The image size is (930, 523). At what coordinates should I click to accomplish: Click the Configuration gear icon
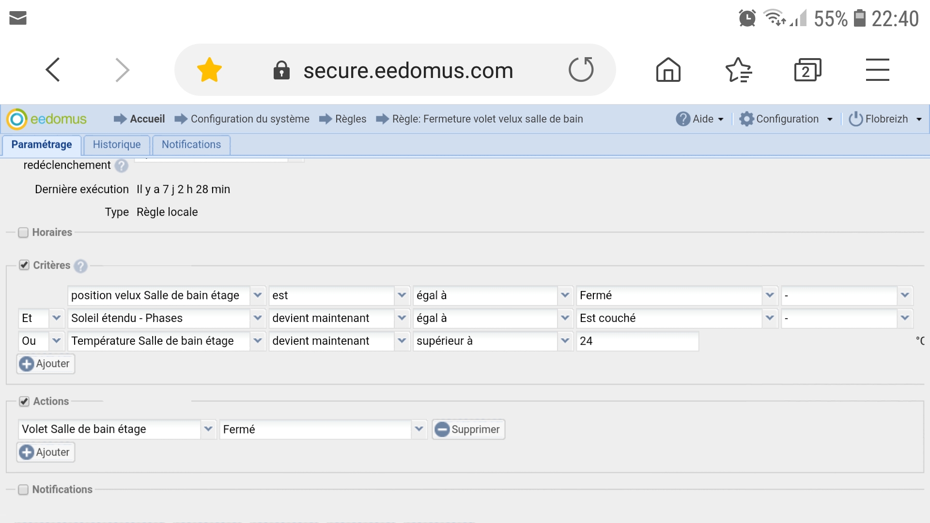pos(746,119)
